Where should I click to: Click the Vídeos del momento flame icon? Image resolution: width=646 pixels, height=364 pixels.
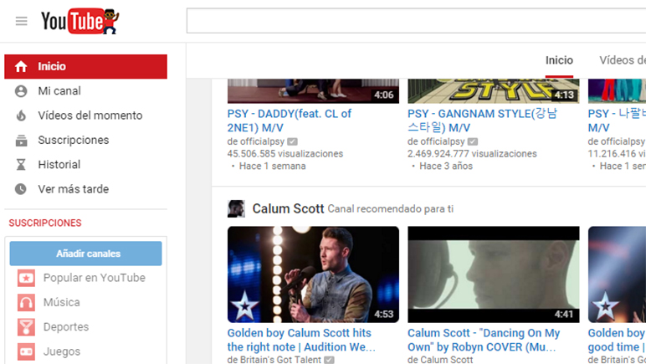21,115
